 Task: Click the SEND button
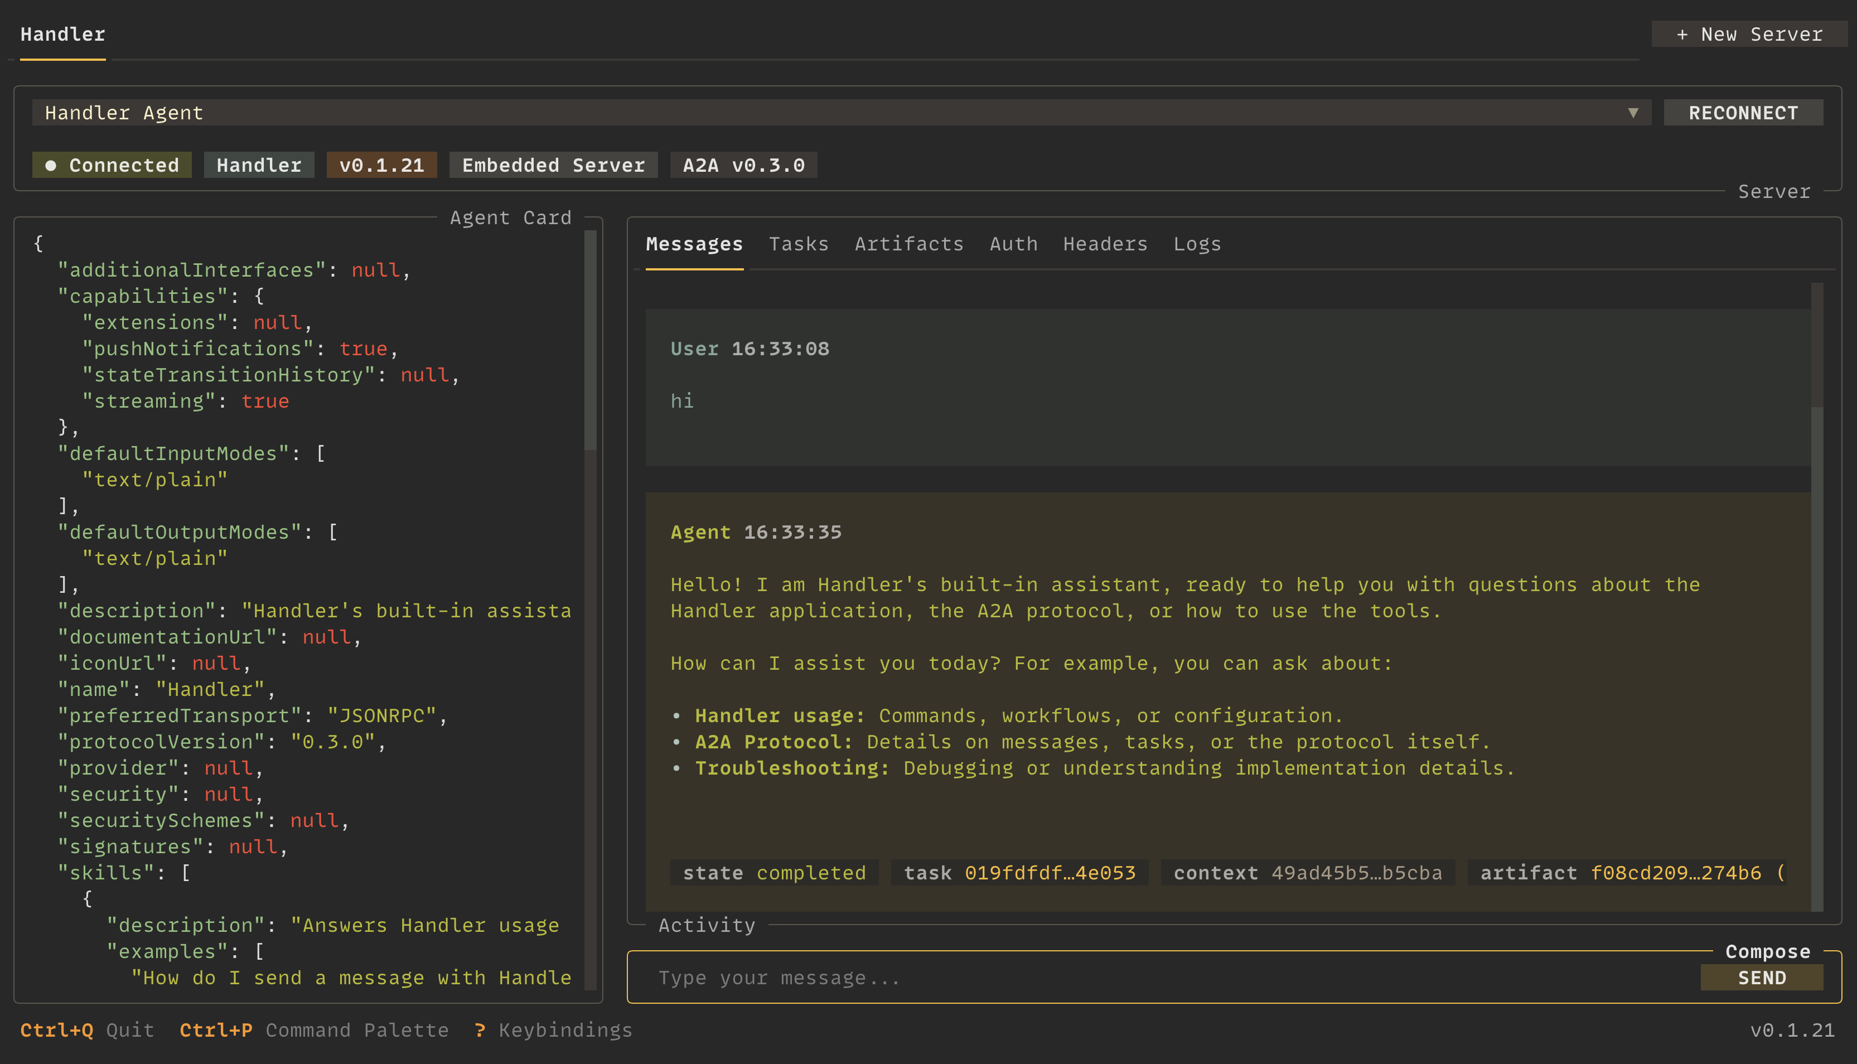tap(1761, 978)
